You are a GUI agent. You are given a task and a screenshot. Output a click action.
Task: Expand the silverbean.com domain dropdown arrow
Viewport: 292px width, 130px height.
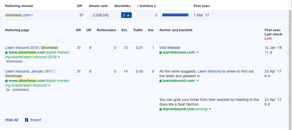point(32,15)
